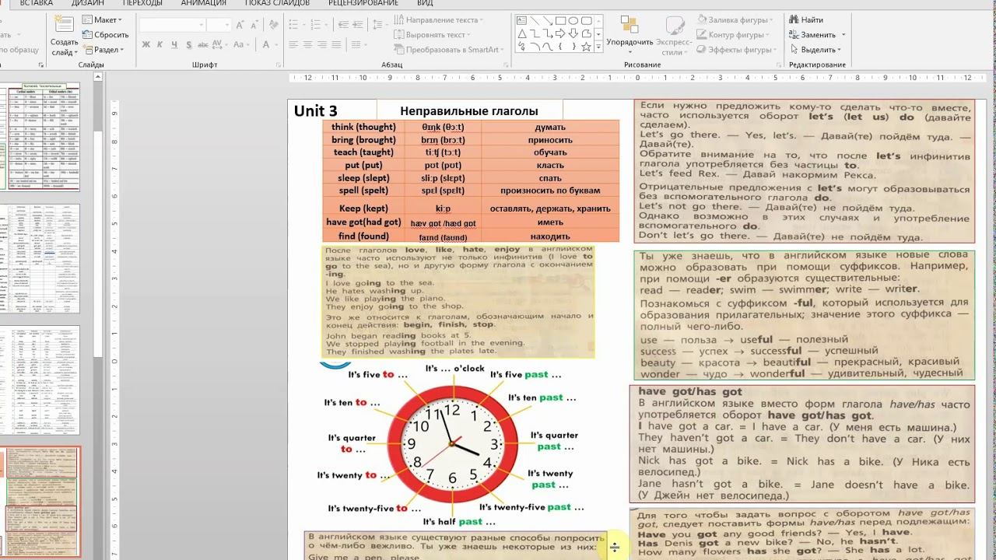Open Контур фигуры outline color
Image resolution: width=996 pixels, height=560 pixels.
[735, 35]
